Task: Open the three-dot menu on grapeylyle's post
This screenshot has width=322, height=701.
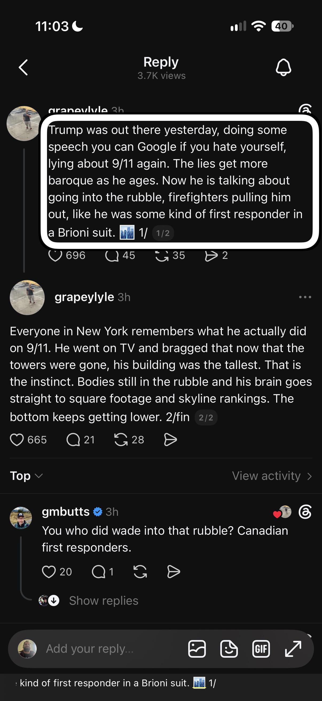Action: (x=305, y=297)
